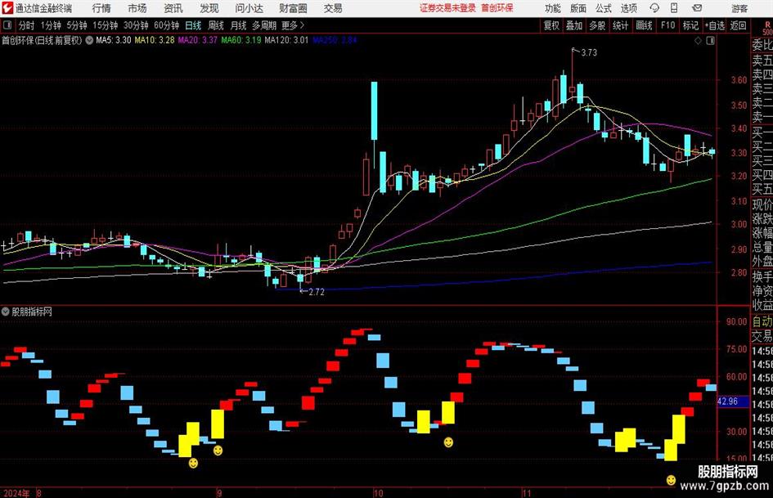
Task: Click the 叠加 overlay button
Action: tap(574, 25)
